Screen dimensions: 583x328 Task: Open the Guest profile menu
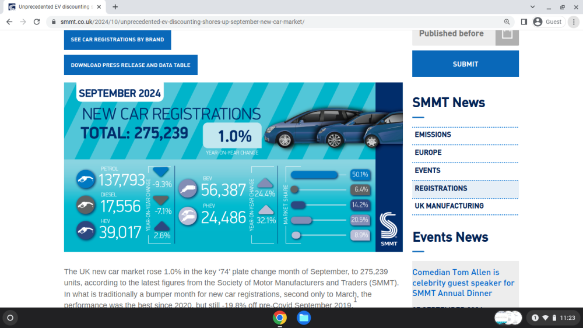pyautogui.click(x=548, y=22)
